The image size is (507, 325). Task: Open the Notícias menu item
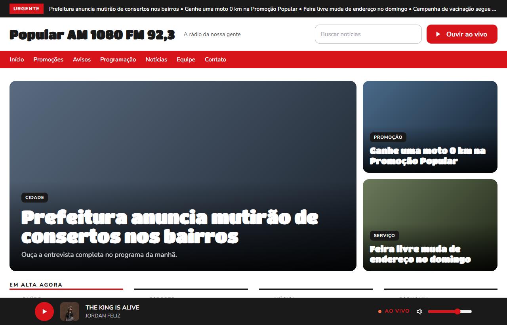point(156,59)
